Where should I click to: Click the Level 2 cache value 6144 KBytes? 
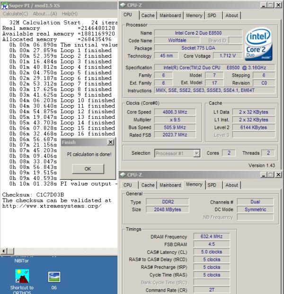(x=254, y=127)
